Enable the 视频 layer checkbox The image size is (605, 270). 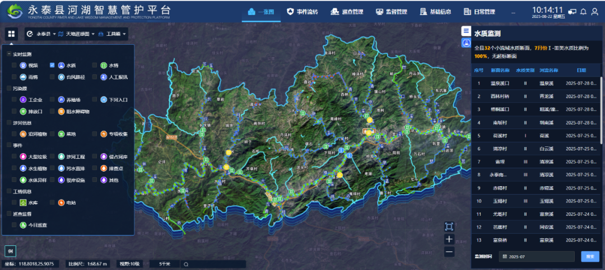tap(15, 65)
